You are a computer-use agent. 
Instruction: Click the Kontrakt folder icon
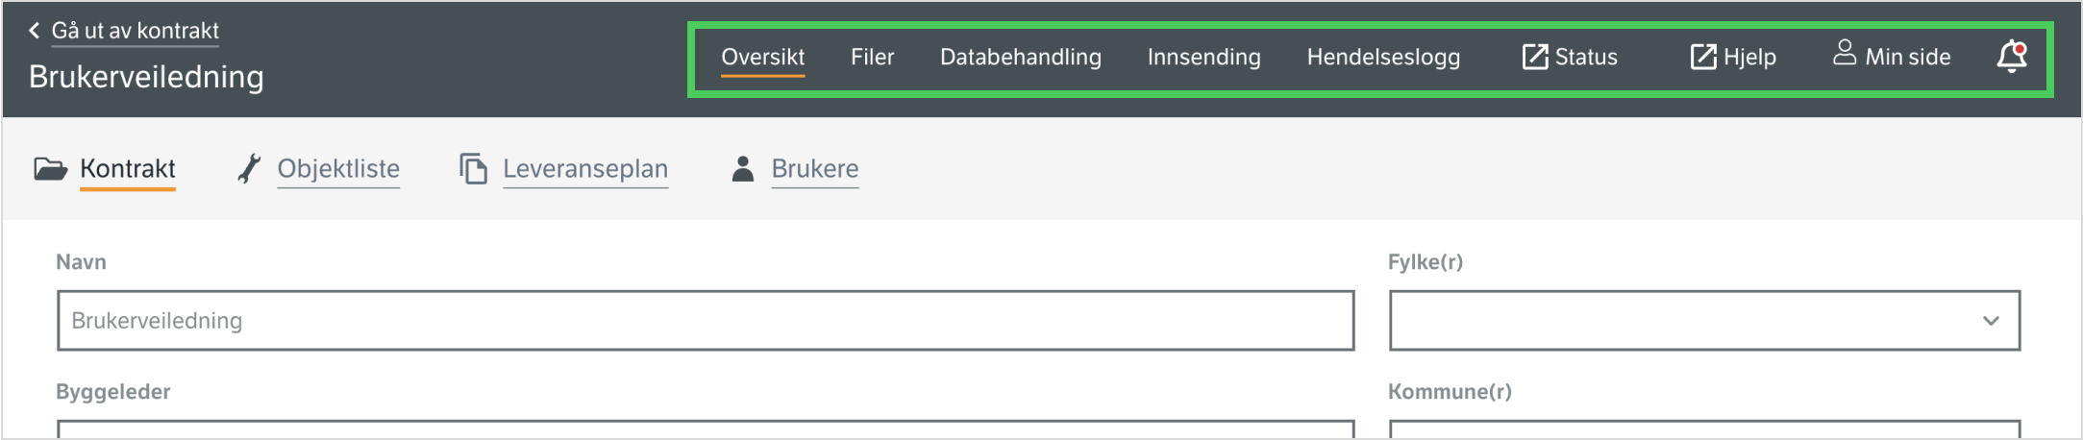tap(50, 169)
